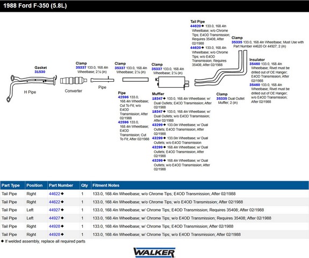This screenshot has height=258, width=309.
Task: Click the 'Muffler' heading above 18347
Action: (x=158, y=94)
